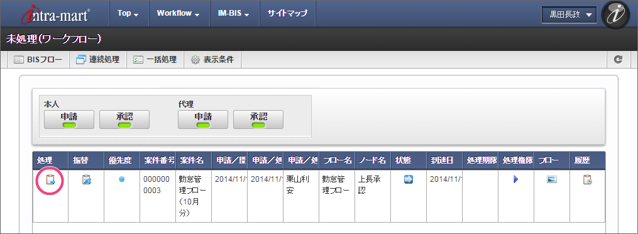Screen dimensions: 638x234
Task: Click the 処理権限 column header
Action: coord(516,160)
